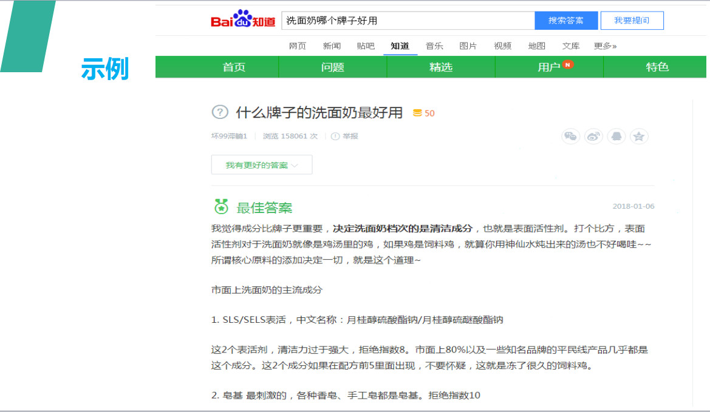Click the 搜索答案 button
This screenshot has width=710, height=412.
point(565,20)
